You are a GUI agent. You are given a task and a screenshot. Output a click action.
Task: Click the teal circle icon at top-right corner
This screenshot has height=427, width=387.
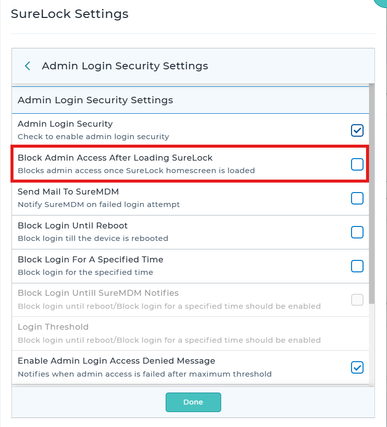pos(382,2)
